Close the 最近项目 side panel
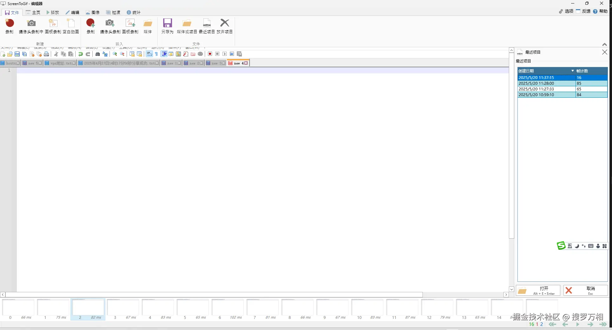 pos(605,52)
